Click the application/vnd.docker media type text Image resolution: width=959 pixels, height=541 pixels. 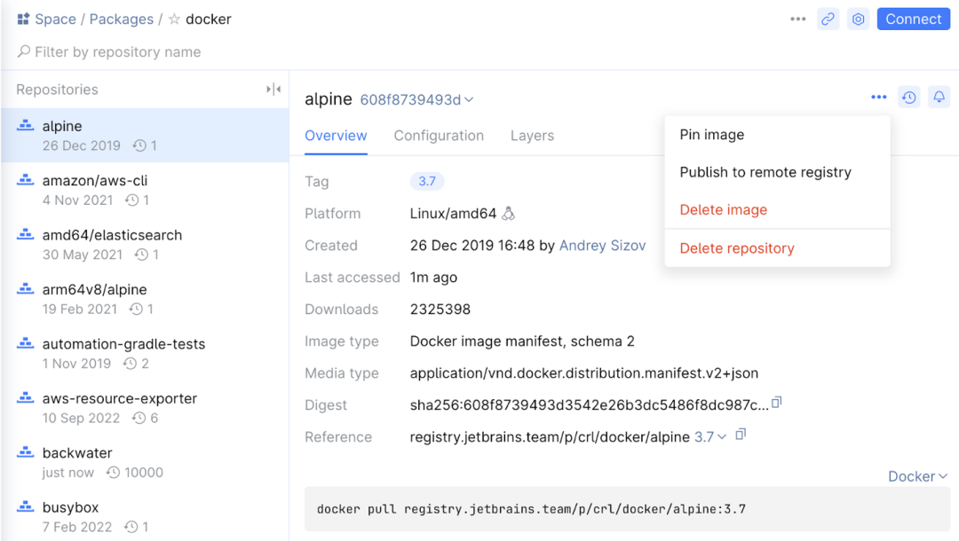pyautogui.click(x=584, y=373)
